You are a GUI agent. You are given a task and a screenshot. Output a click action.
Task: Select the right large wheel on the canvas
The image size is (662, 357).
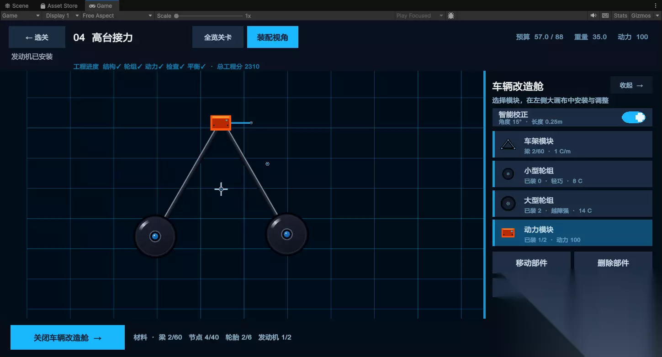(x=287, y=235)
